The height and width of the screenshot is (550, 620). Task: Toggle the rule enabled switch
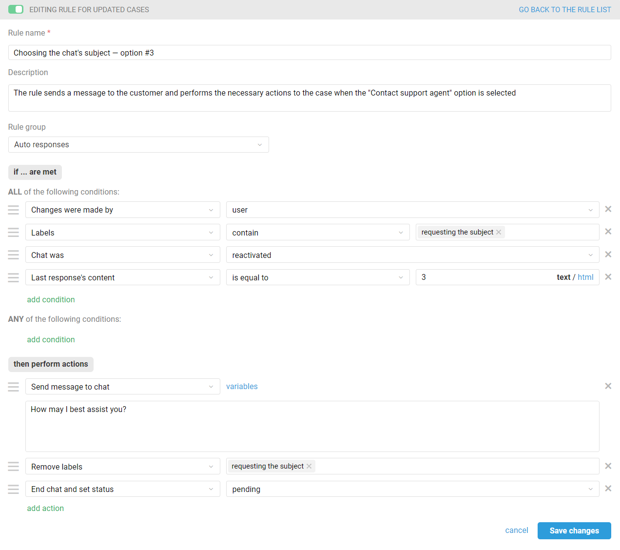coord(16,10)
